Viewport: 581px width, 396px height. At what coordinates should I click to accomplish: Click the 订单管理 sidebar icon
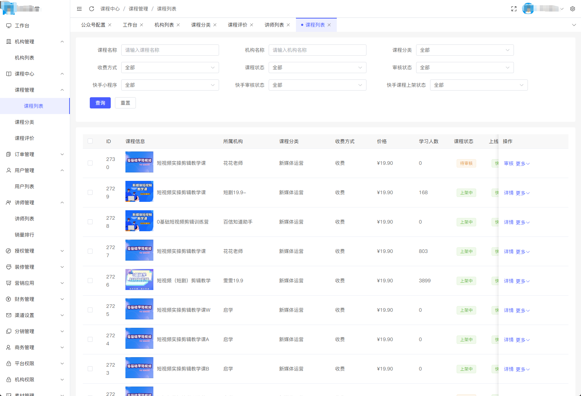click(x=9, y=154)
